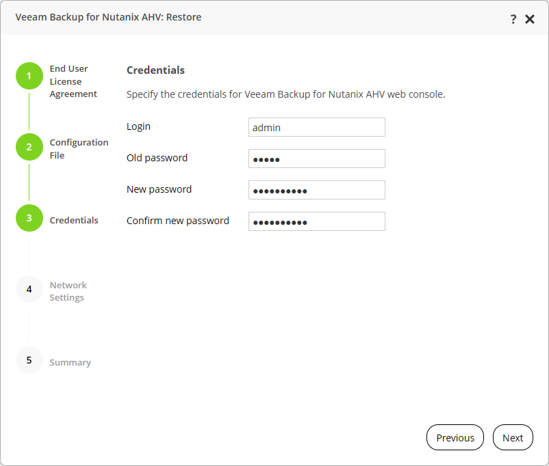This screenshot has height=466, width=549.
Task: Click the 'Specify the credentials' description text
Action: [x=285, y=94]
